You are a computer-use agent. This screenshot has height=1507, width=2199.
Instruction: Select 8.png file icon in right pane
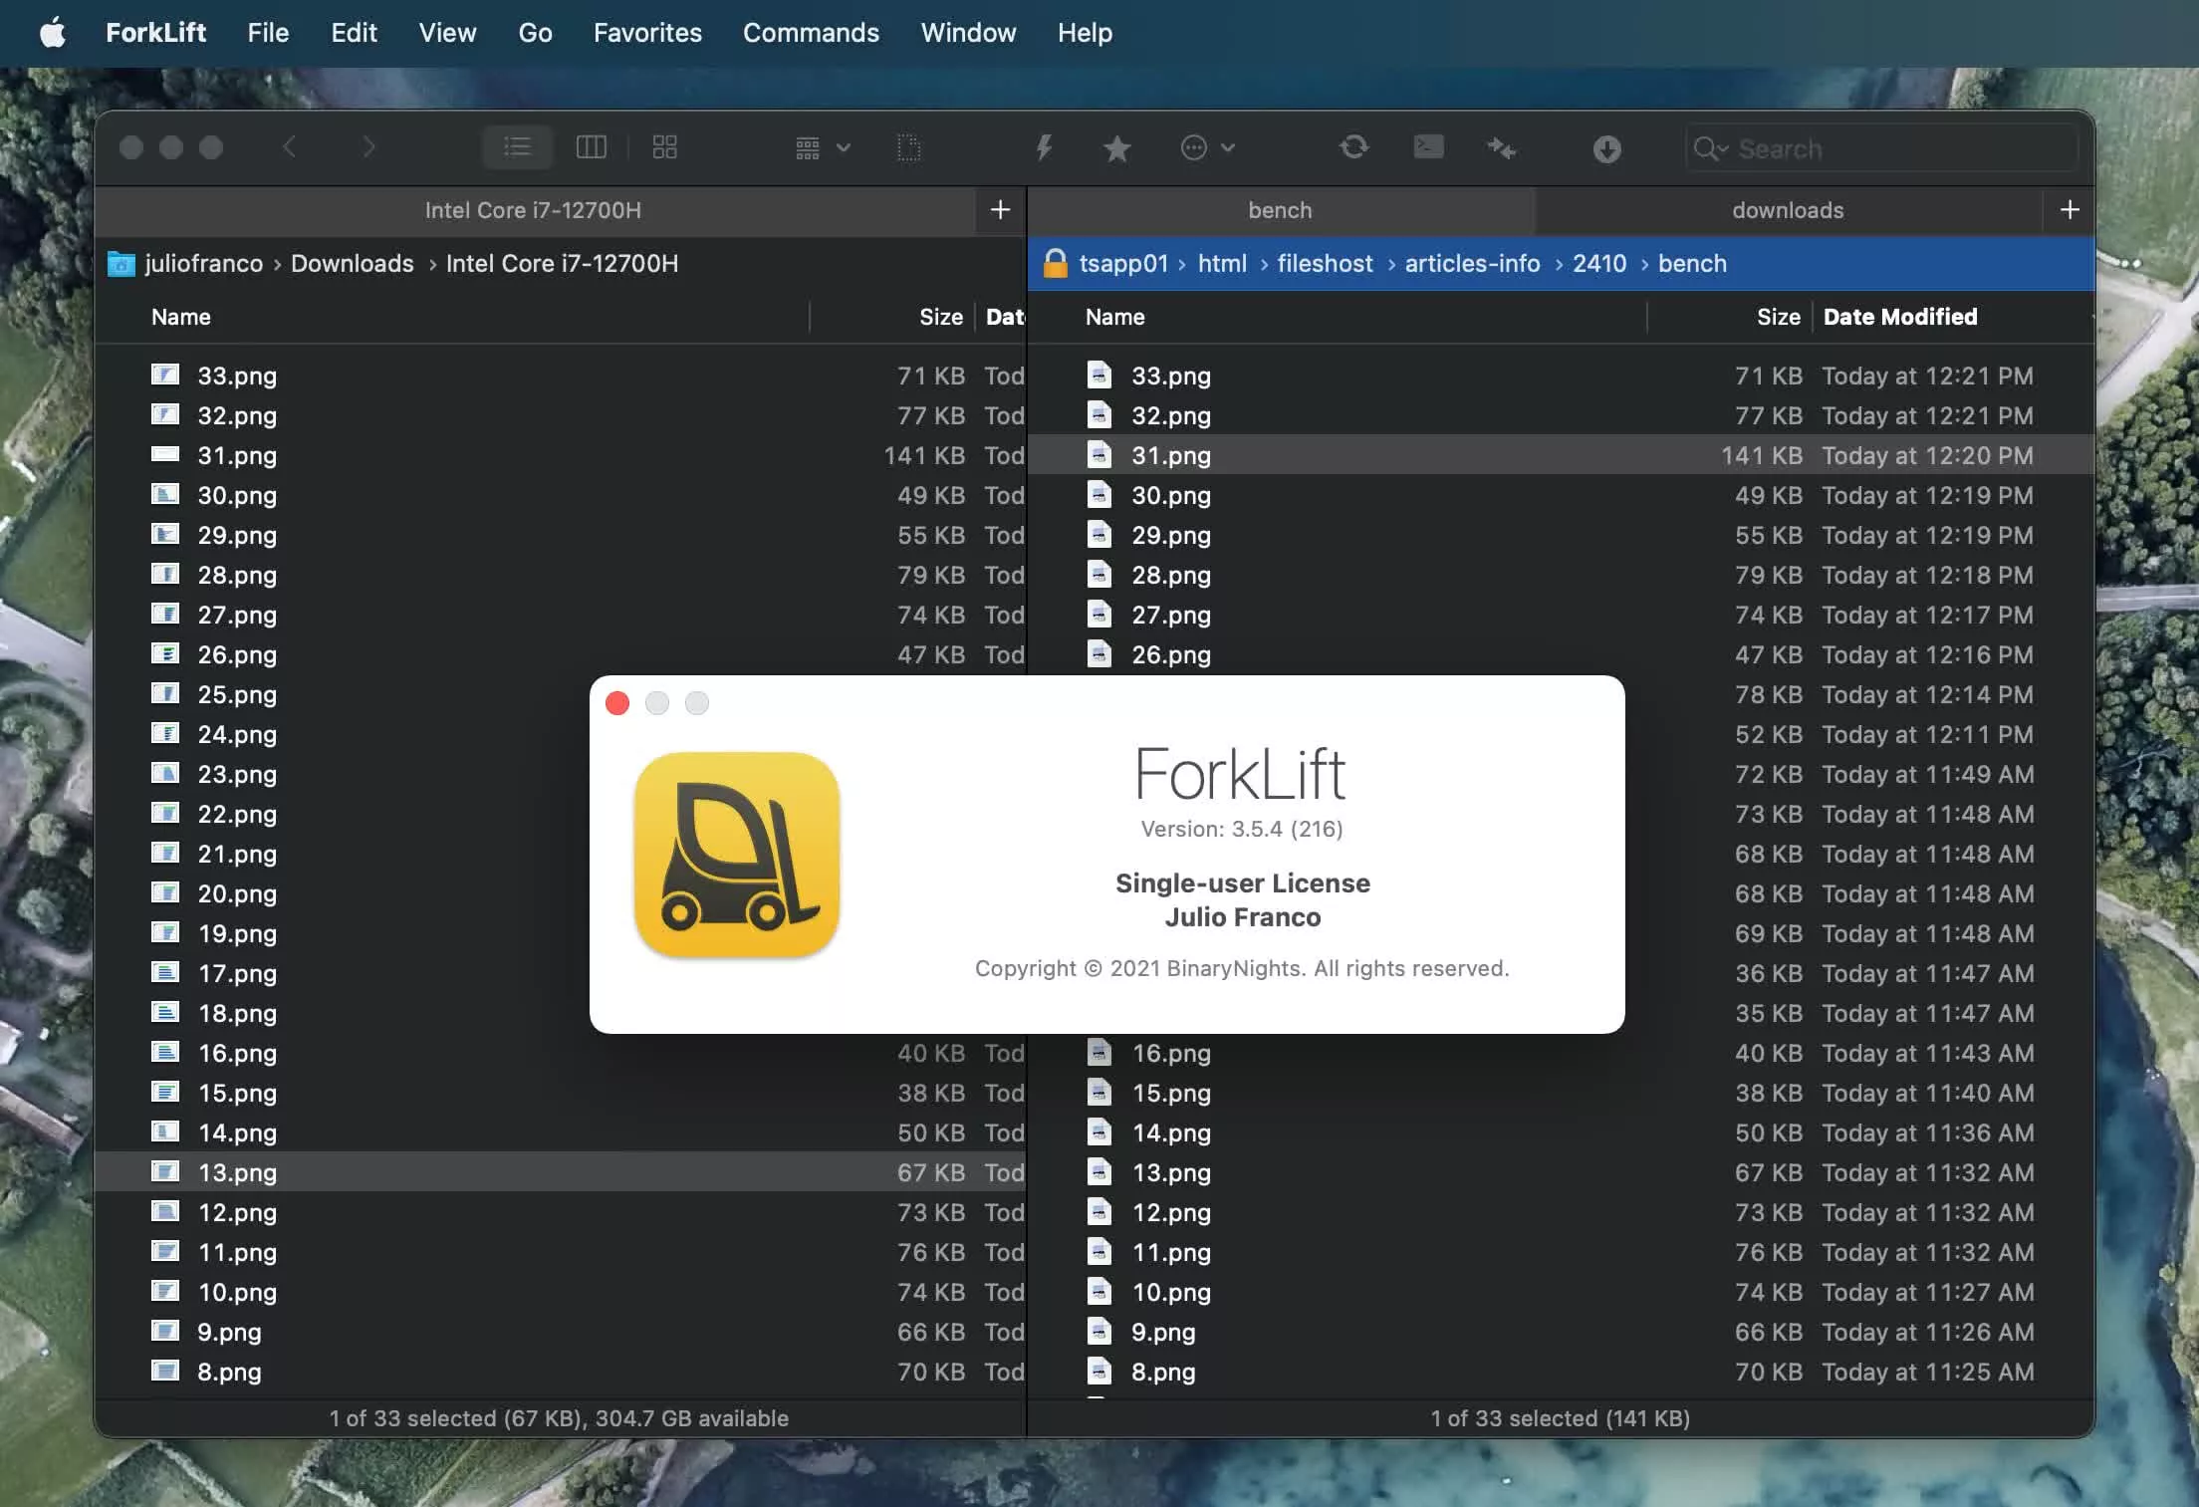click(x=1099, y=1372)
